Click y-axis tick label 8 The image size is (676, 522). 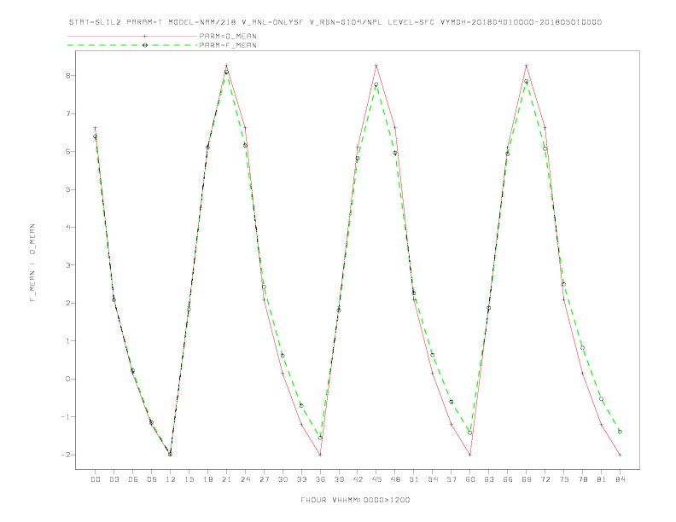[68, 75]
